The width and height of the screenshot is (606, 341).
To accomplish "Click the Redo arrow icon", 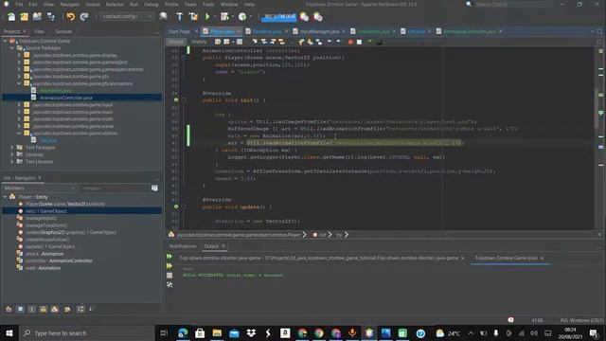I will (x=84, y=17).
